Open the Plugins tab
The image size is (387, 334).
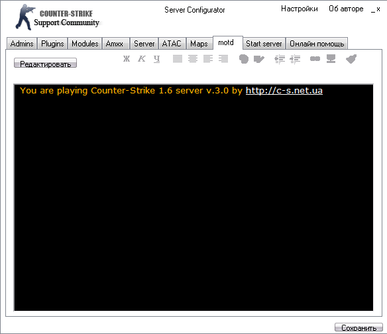click(x=52, y=44)
